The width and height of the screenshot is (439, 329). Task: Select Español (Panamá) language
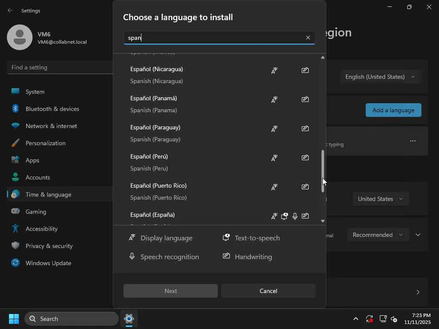(x=219, y=104)
